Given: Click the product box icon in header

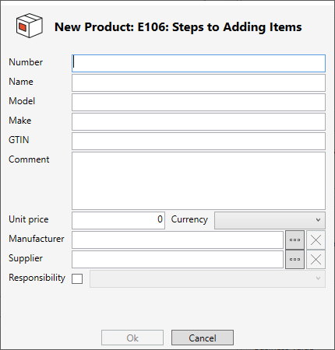Looking at the screenshot, I should [29, 26].
